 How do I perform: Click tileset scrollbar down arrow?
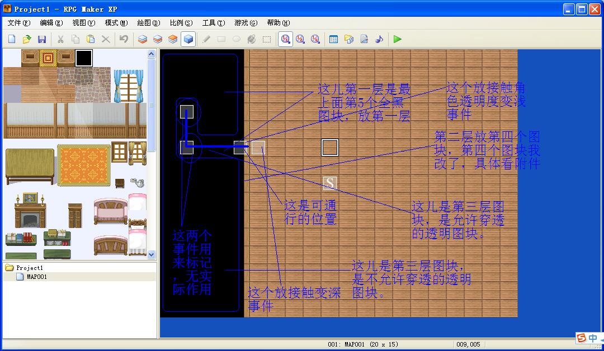tap(152, 254)
